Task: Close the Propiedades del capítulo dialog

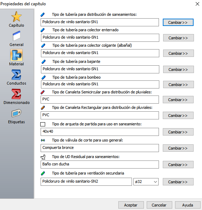Action: (x=197, y=4)
